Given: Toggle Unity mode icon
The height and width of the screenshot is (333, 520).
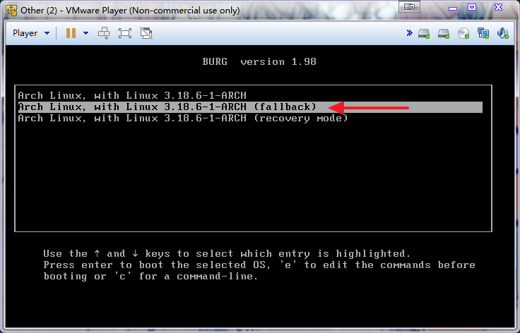Looking at the screenshot, I should point(146,33).
